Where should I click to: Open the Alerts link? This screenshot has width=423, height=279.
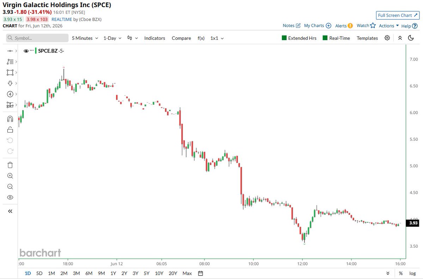[341, 25]
